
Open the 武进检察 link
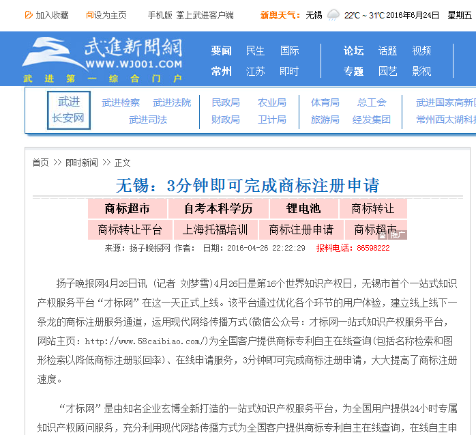tap(121, 102)
